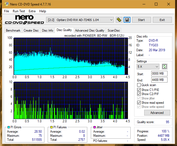Click the Nero CD-DVD Speed logo
177x146 pixels.
tap(24, 20)
